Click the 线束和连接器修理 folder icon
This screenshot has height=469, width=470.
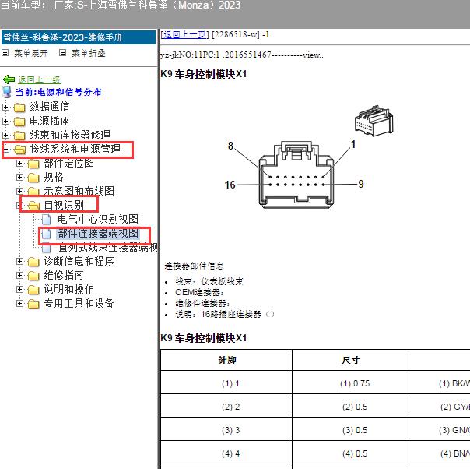click(x=19, y=136)
